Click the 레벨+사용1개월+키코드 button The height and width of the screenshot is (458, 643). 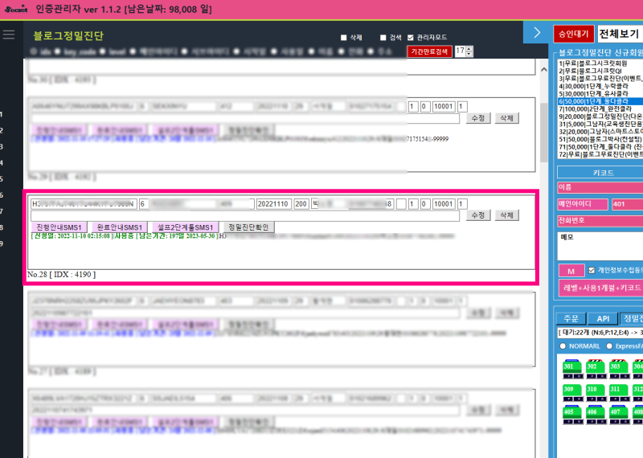(600, 288)
